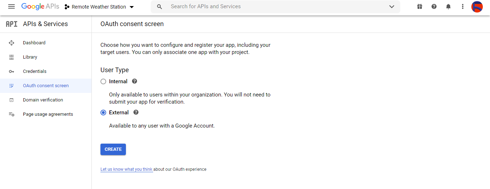
Task: Open the hamburger navigation menu
Action: tap(11, 7)
